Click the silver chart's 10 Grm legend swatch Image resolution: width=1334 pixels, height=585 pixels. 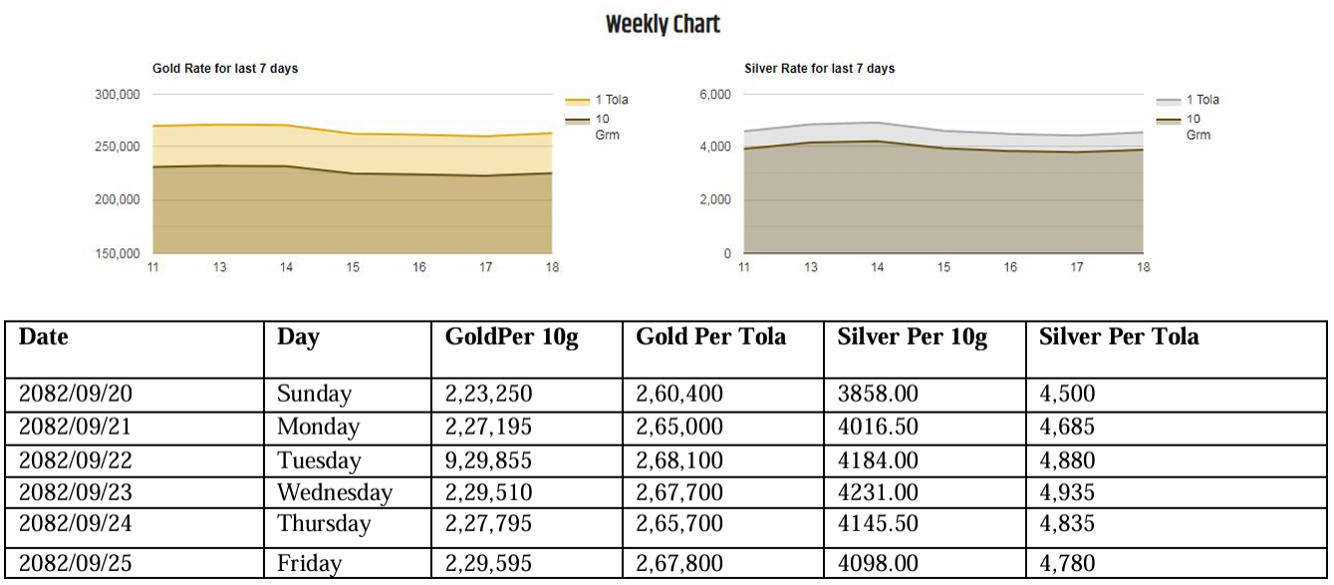click(x=1169, y=121)
